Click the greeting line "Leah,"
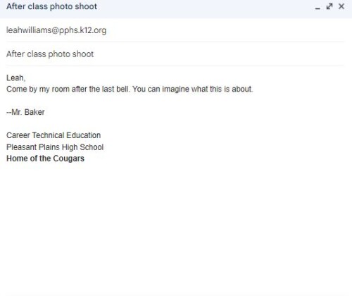This screenshot has width=352, height=296. (x=16, y=78)
